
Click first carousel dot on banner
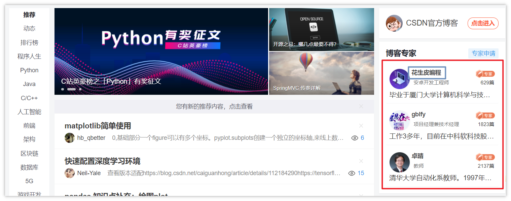[63, 89]
